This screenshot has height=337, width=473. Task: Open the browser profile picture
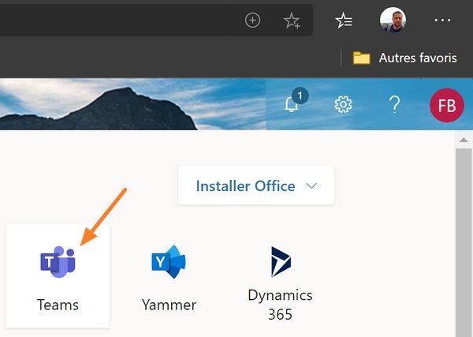pyautogui.click(x=393, y=20)
